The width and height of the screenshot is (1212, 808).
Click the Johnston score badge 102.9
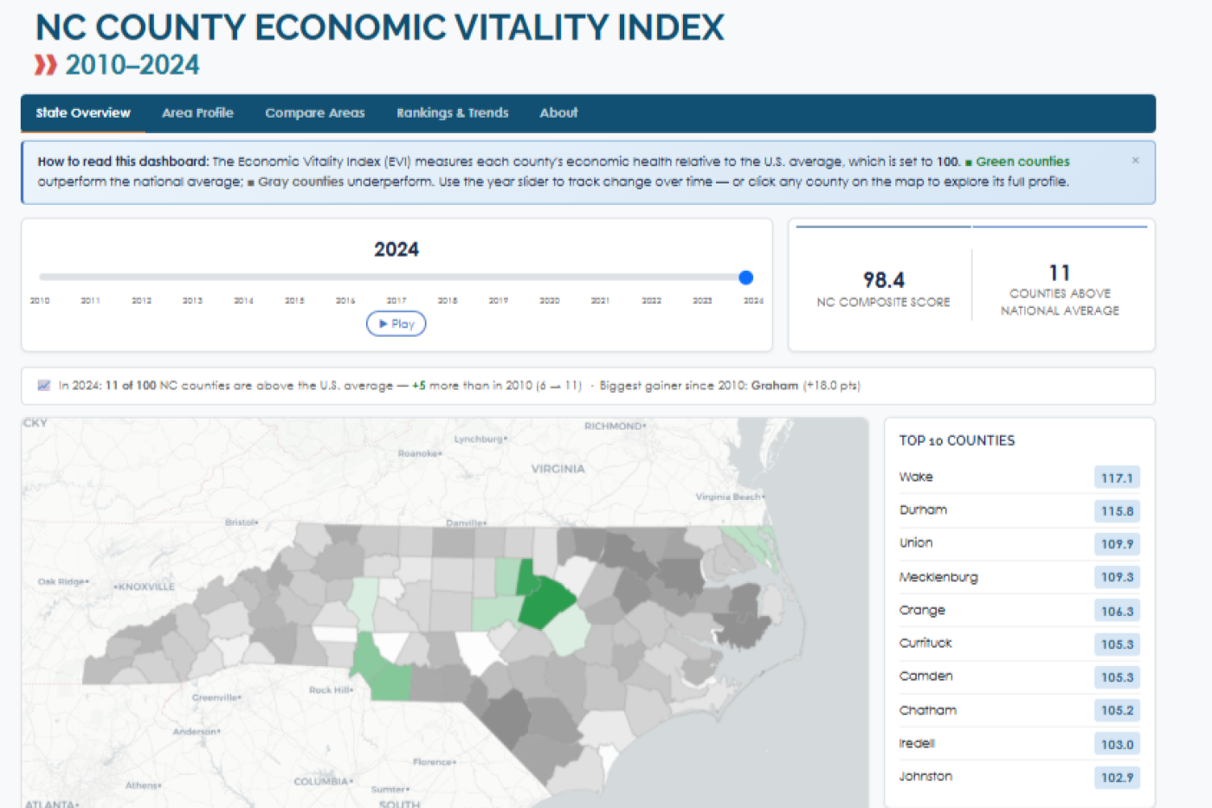tap(1117, 778)
